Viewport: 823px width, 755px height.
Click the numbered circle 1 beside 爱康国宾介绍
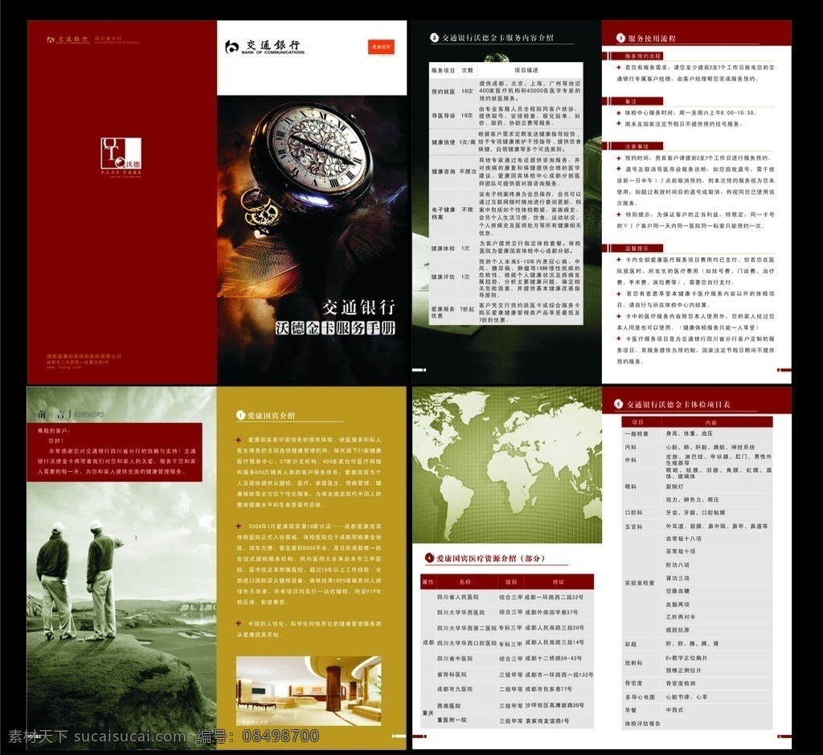(x=241, y=416)
